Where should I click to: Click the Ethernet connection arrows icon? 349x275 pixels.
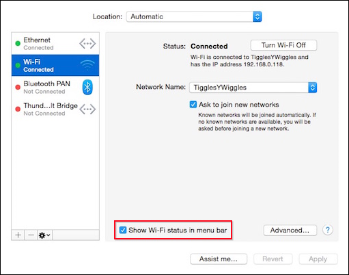[x=87, y=43]
